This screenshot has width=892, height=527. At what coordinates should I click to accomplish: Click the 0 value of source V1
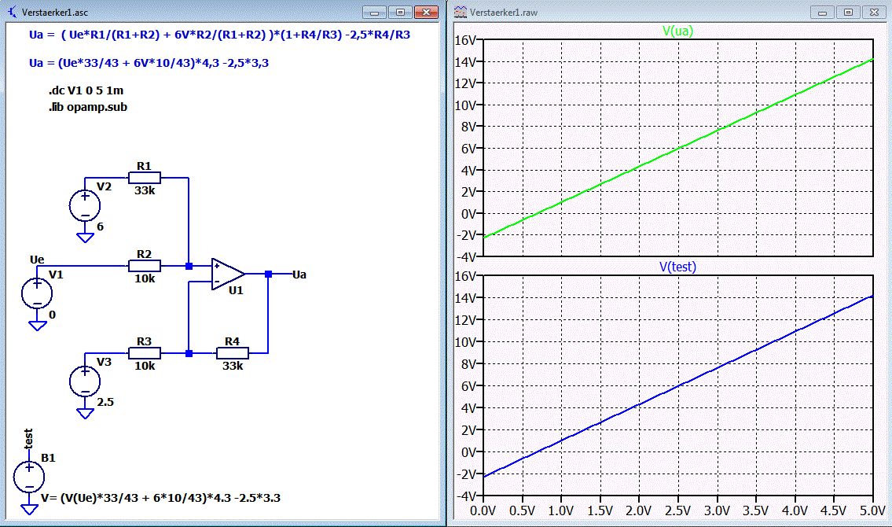pyautogui.click(x=53, y=315)
